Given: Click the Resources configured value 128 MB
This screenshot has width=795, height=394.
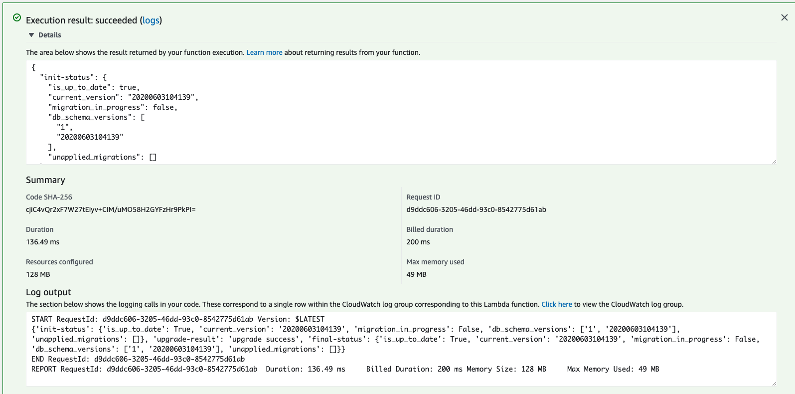Looking at the screenshot, I should click(38, 274).
